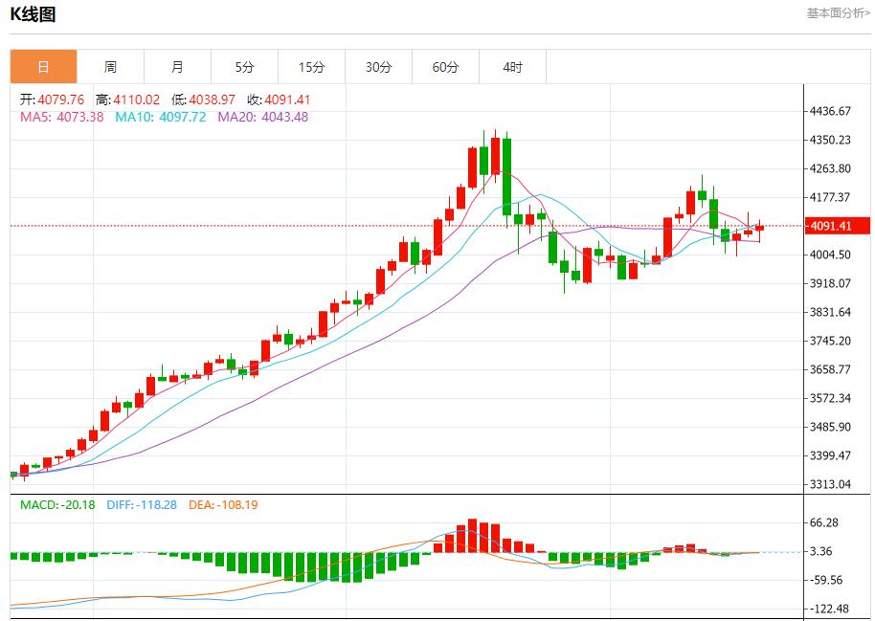Toggle the MA10 moving average display

pos(138,117)
